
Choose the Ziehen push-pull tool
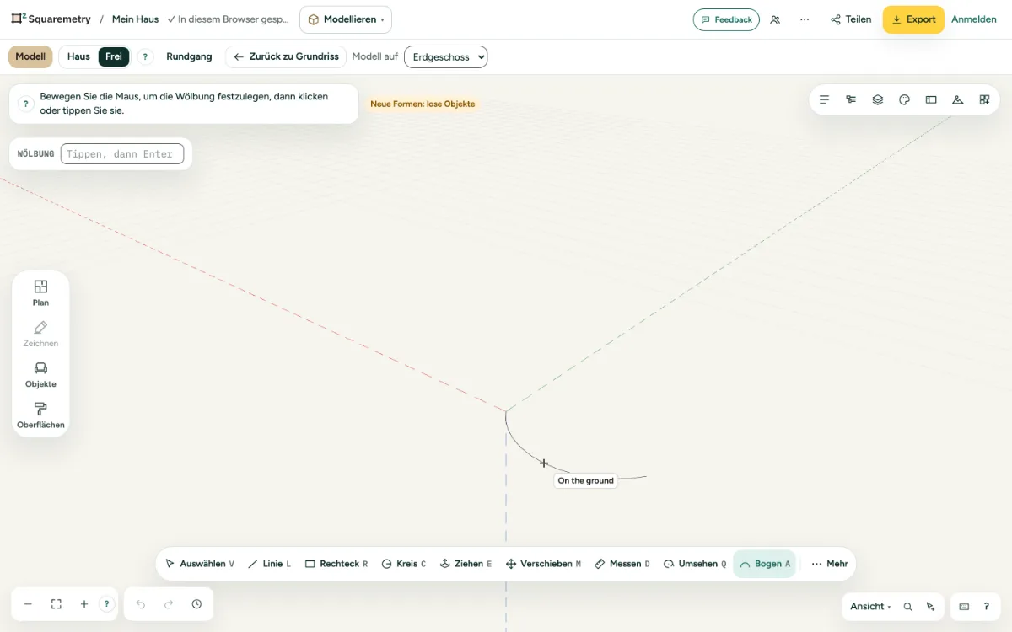click(x=466, y=564)
